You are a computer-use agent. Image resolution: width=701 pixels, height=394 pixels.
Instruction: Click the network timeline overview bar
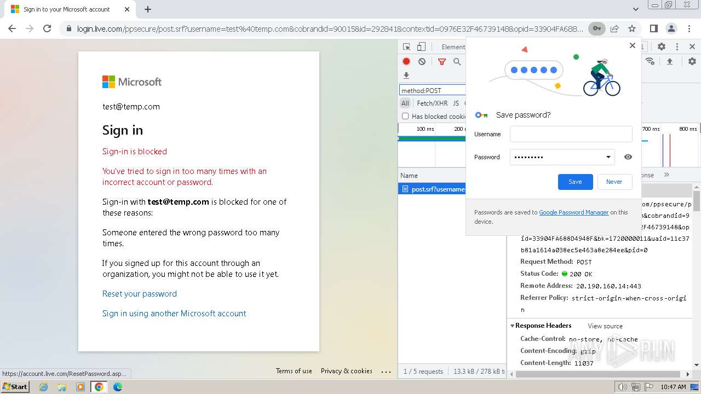point(432,138)
